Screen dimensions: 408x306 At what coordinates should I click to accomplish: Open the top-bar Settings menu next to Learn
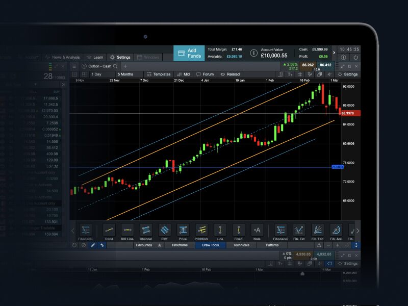tap(120, 57)
